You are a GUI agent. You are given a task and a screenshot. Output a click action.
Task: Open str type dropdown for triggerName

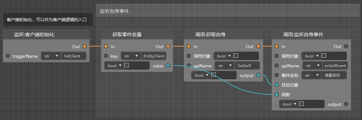click(x=51, y=56)
